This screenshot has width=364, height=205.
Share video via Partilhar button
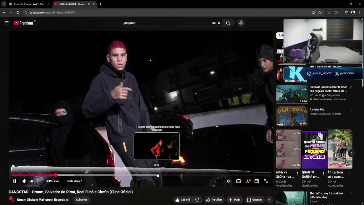(x=214, y=200)
